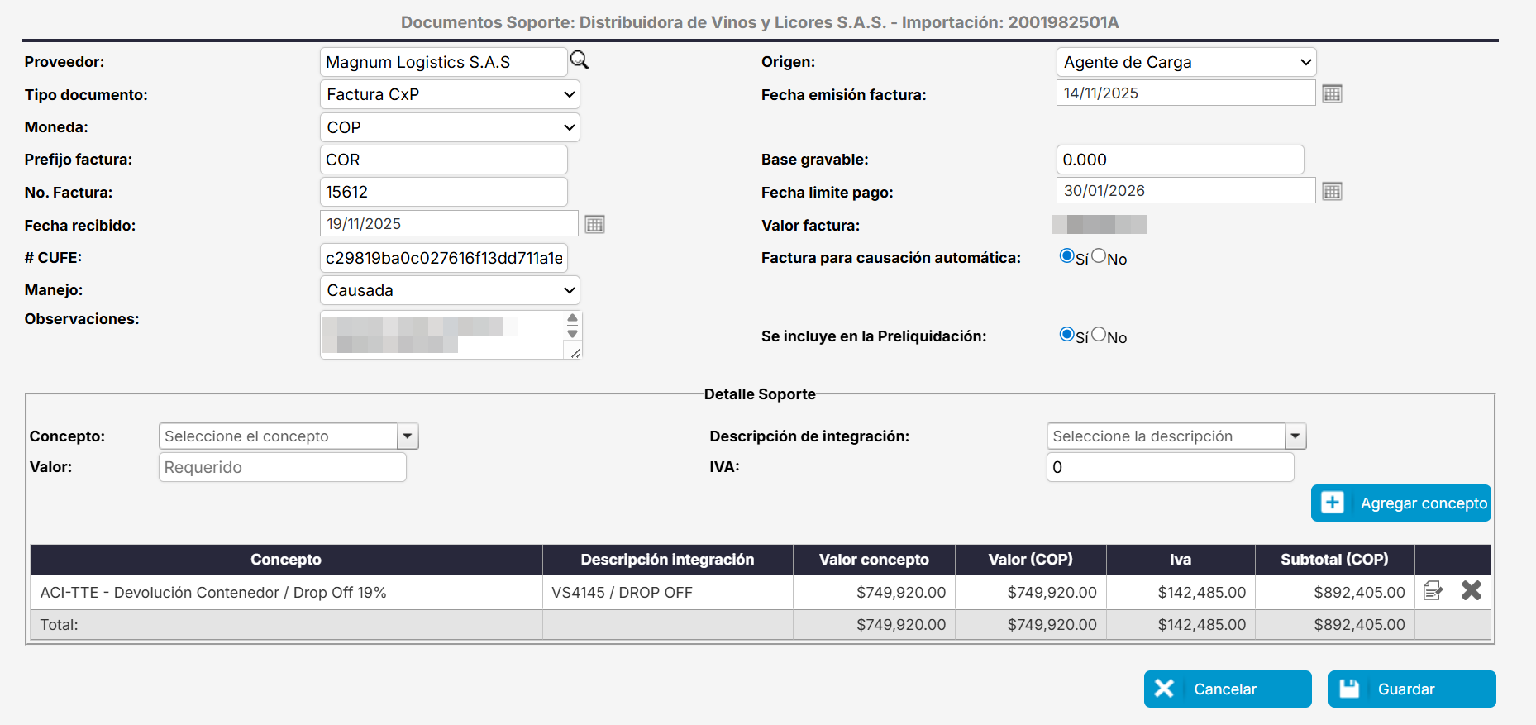The width and height of the screenshot is (1536, 725).
Task: Delete the Drop Off concept row
Action: [x=1471, y=591]
